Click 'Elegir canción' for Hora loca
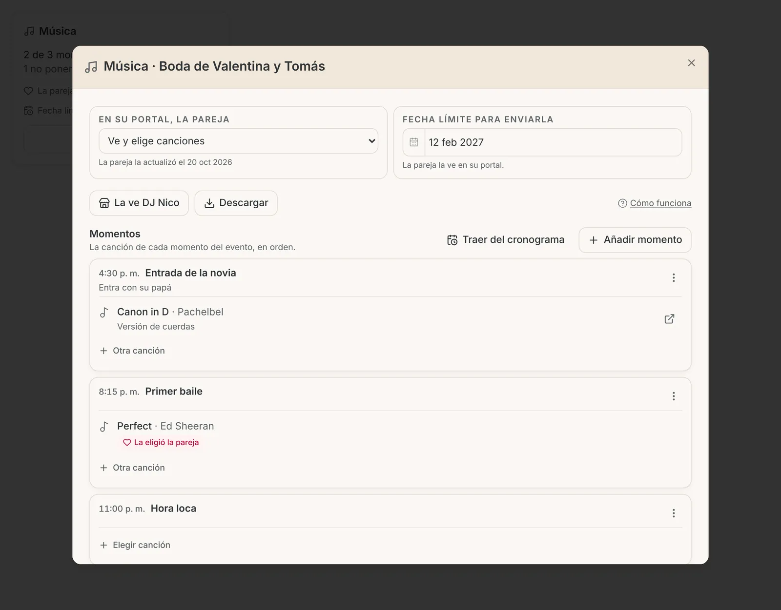Image resolution: width=781 pixels, height=610 pixels. tap(135, 545)
